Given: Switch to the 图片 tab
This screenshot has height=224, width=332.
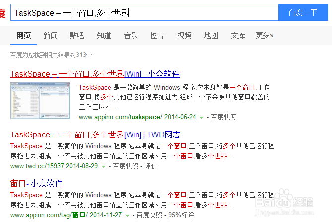Looking at the screenshot, I should coord(157,36).
